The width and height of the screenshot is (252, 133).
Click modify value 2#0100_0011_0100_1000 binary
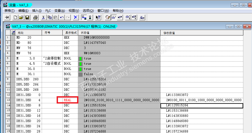pyautogui.click(x=204, y=100)
